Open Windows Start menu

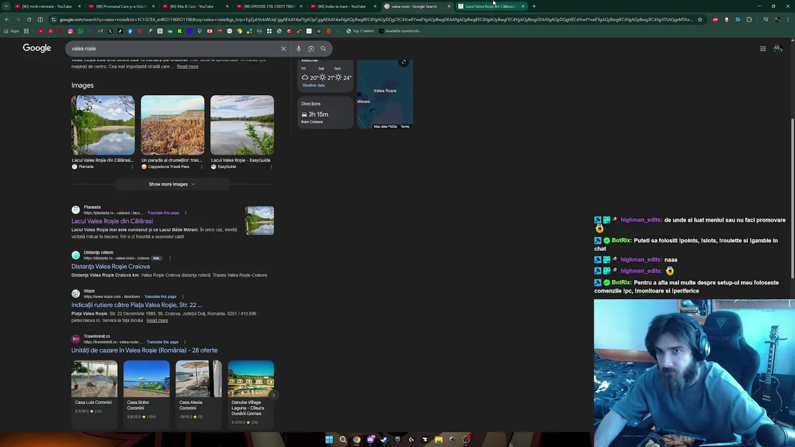(329, 440)
